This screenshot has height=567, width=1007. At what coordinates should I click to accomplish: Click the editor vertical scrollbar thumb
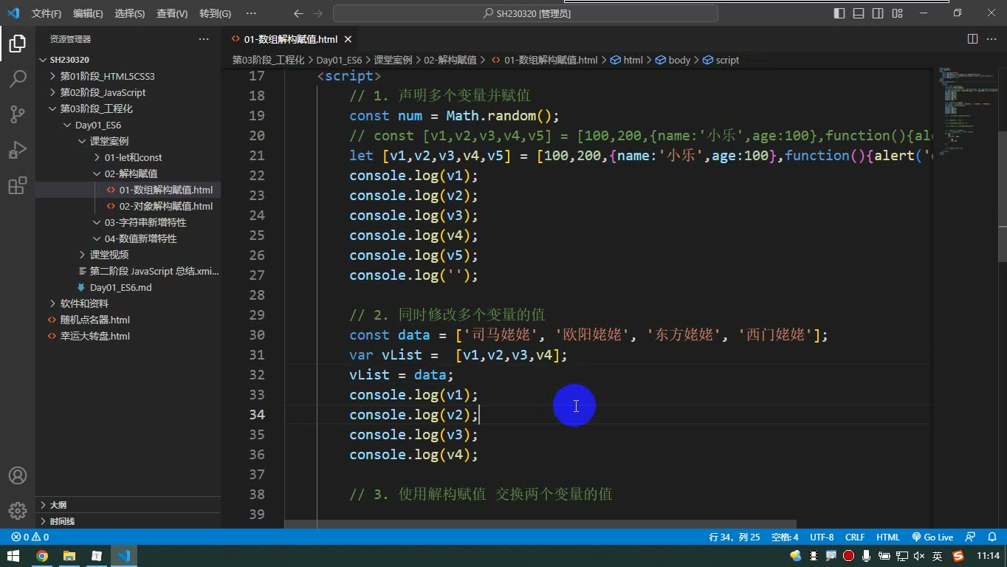[1002, 196]
